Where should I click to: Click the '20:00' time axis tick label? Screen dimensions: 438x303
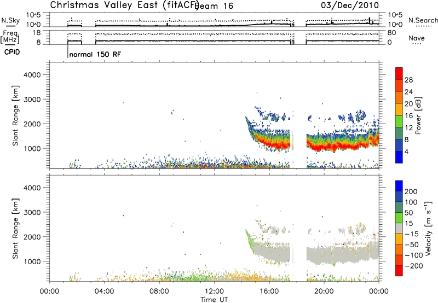pyautogui.click(x=324, y=292)
